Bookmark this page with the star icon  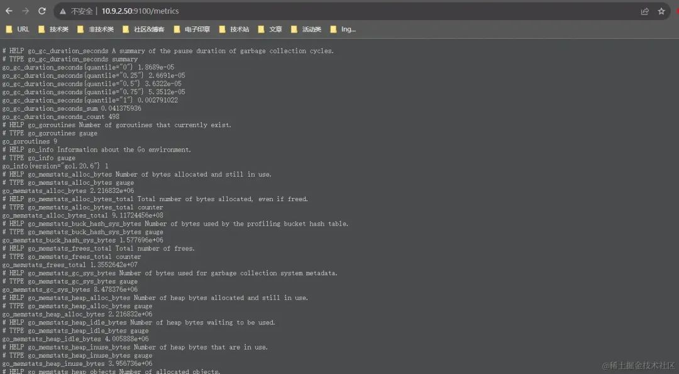click(x=661, y=11)
